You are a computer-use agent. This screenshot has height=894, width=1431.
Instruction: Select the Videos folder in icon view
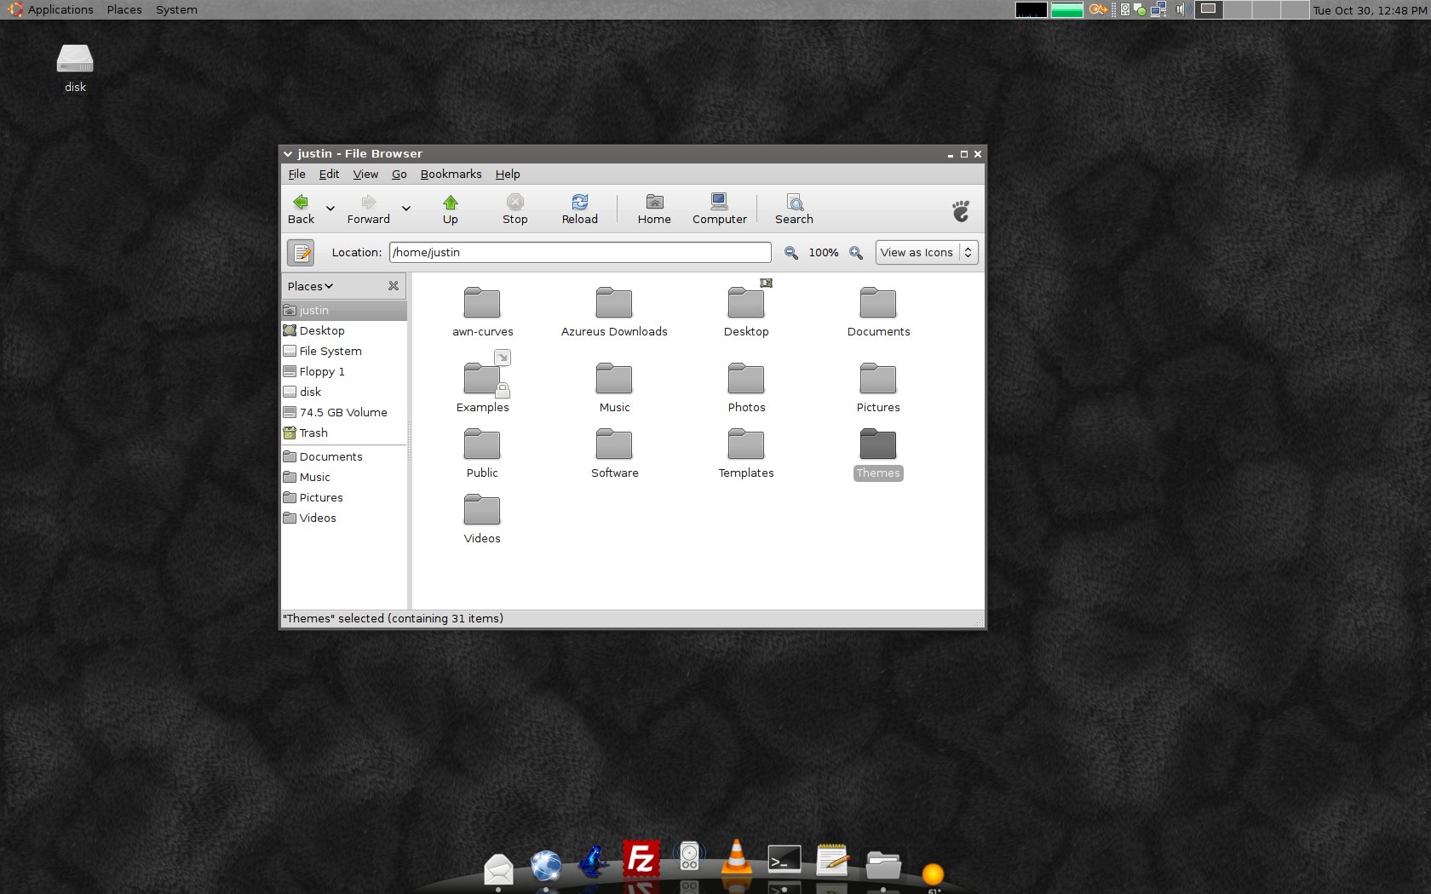tap(482, 519)
